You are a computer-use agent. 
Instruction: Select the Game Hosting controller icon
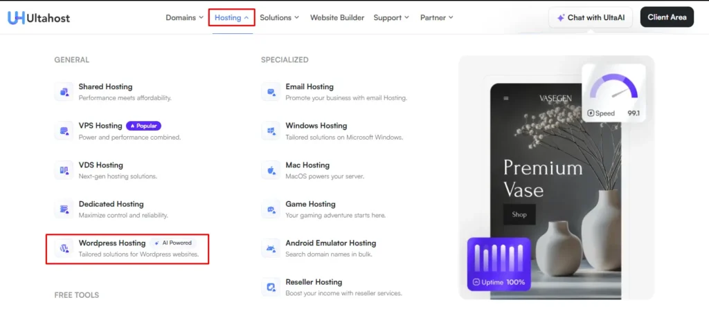[271, 209]
